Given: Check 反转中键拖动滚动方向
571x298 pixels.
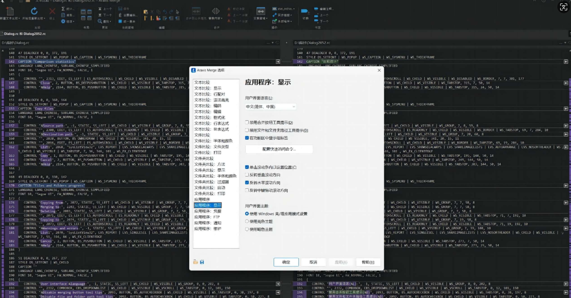Looking at the screenshot, I should pos(247,190).
